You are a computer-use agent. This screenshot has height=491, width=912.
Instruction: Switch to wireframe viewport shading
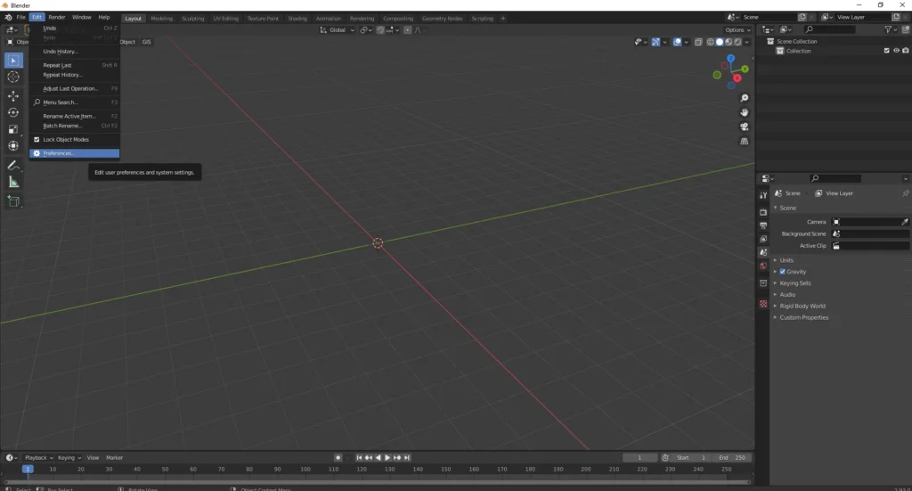[x=710, y=42]
